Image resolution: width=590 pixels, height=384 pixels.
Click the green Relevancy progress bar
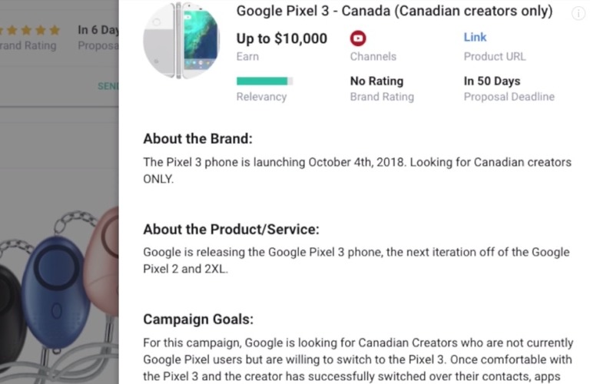(264, 81)
